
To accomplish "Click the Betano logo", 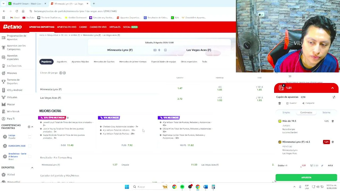I will tap(12, 27).
